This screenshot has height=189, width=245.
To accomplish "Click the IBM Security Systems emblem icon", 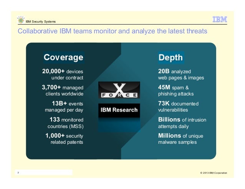I will click(21, 20).
